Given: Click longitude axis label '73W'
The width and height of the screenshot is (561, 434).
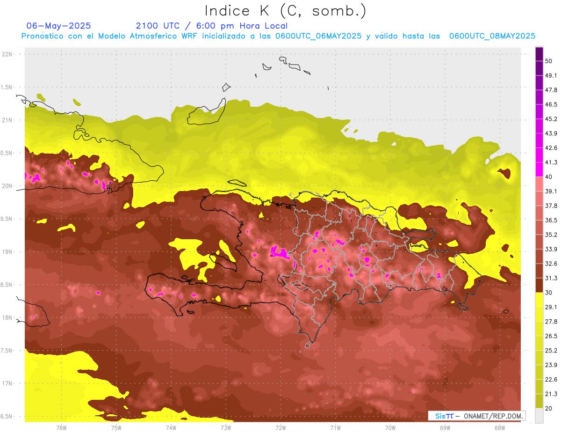Looking at the screenshot, I should (226, 427).
